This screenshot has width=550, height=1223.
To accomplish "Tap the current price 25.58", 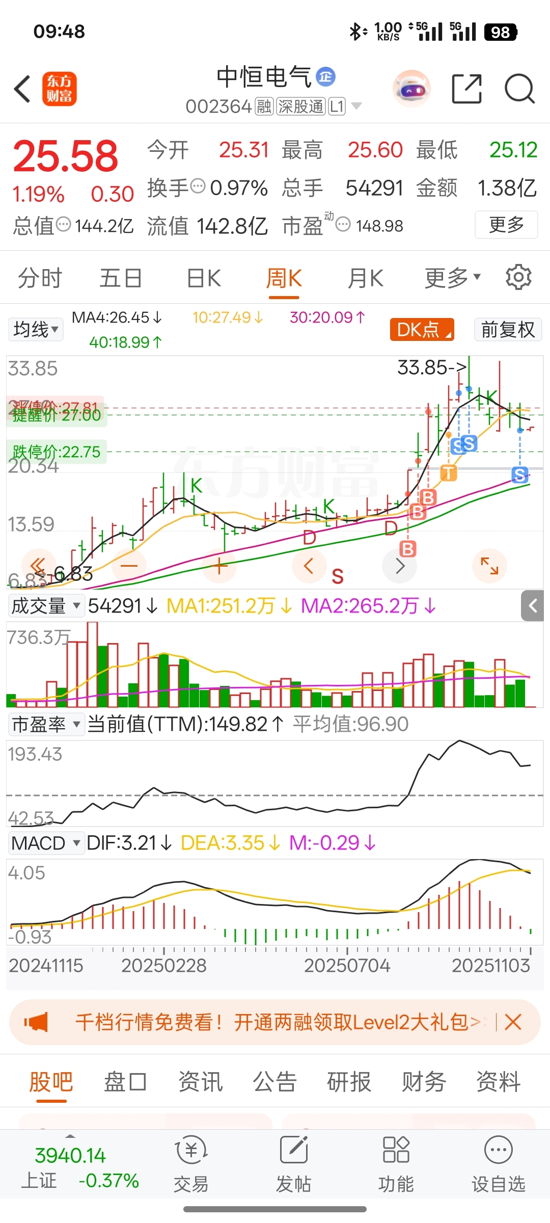I will click(65, 156).
